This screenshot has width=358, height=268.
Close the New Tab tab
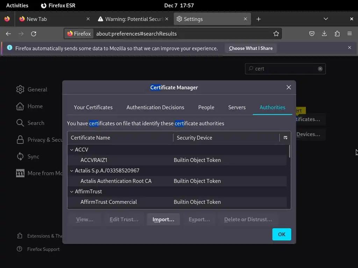click(88, 19)
